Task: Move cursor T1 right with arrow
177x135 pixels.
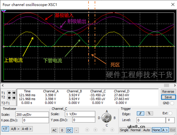Action: (13, 93)
